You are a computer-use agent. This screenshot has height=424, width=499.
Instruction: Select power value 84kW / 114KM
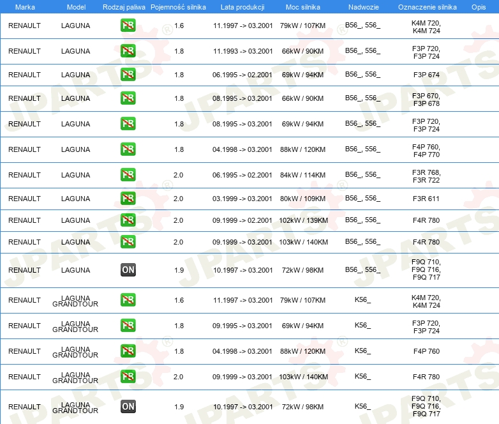click(302, 175)
